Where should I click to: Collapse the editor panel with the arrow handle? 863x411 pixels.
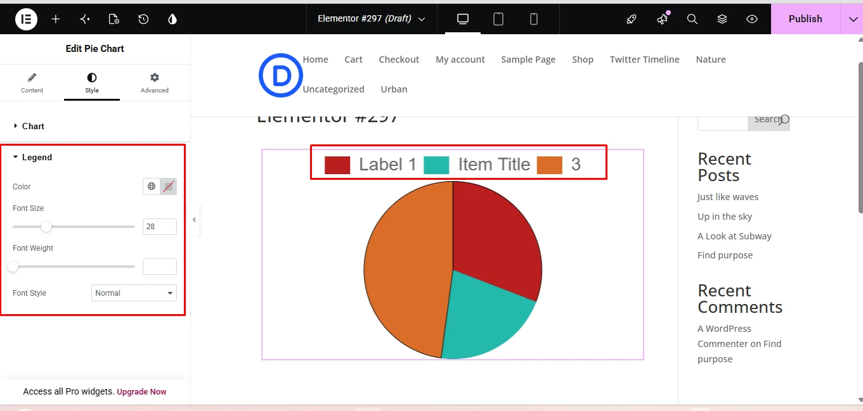coord(194,220)
